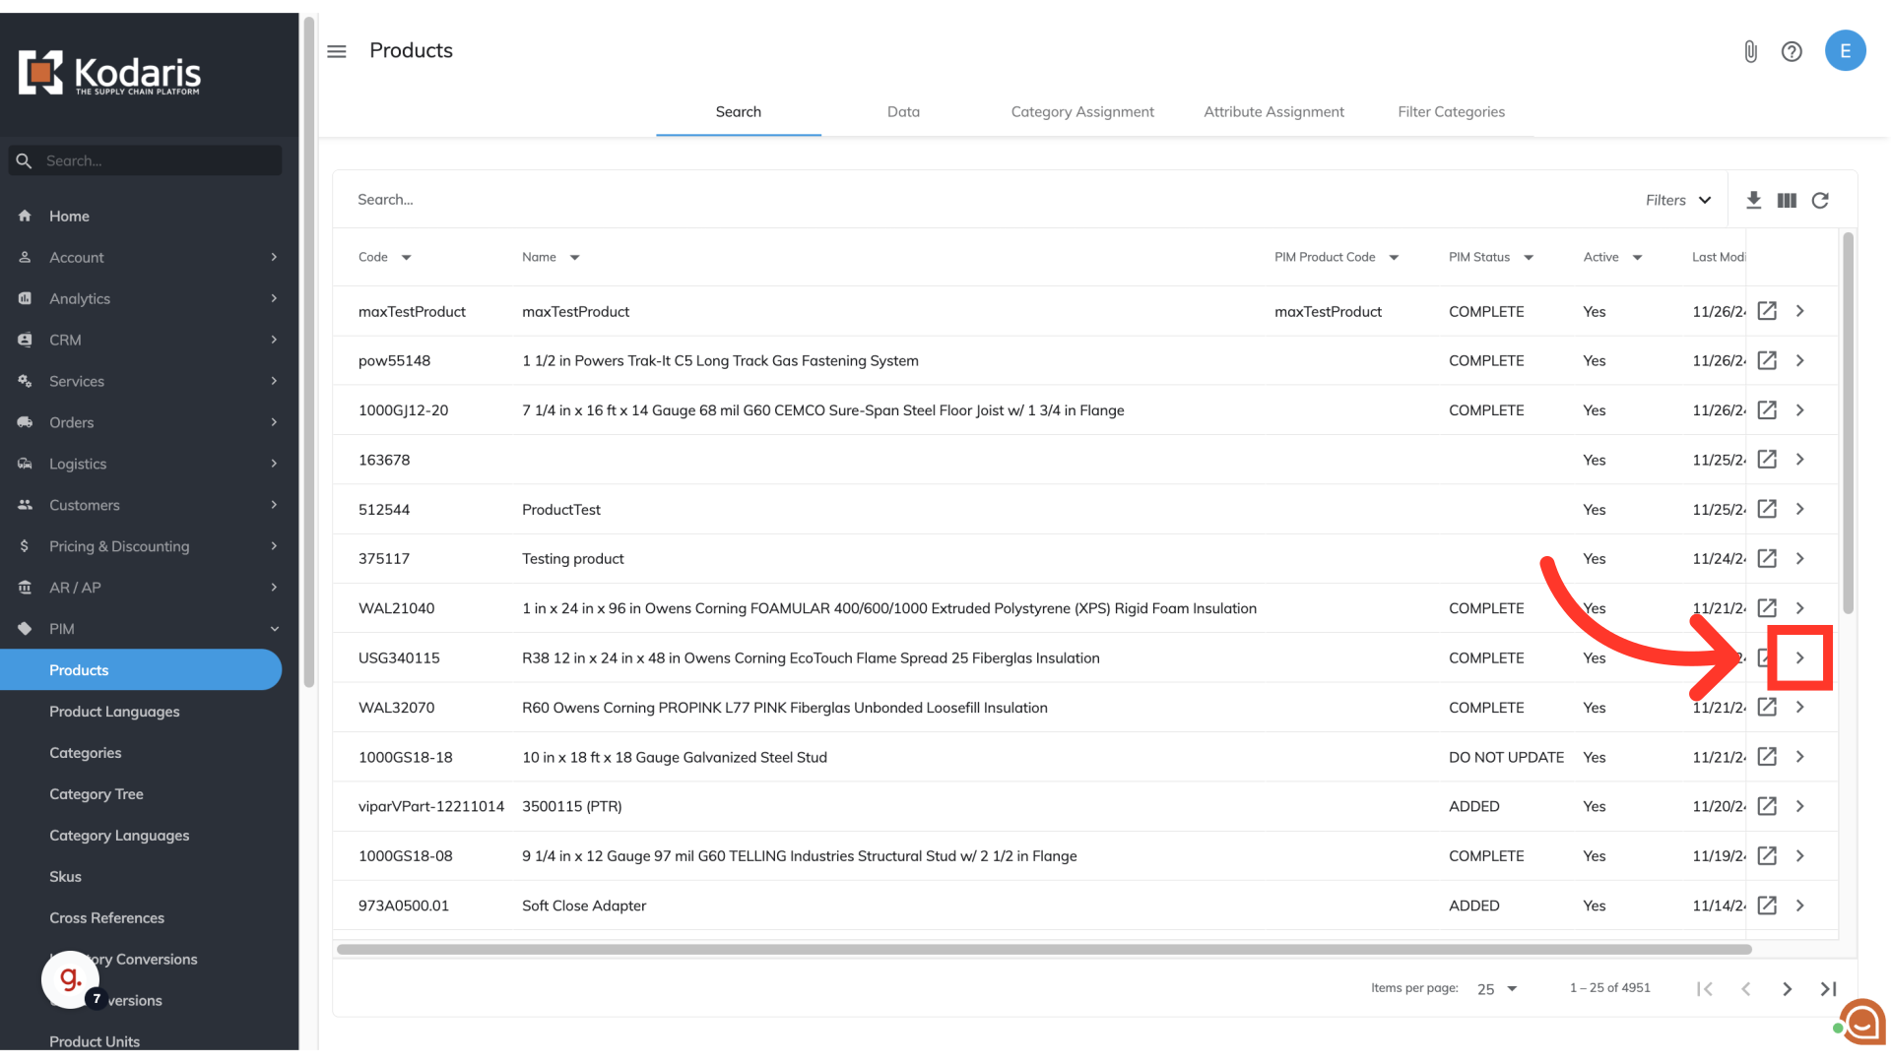
Task: Go to the next page of results
Action: point(1787,989)
